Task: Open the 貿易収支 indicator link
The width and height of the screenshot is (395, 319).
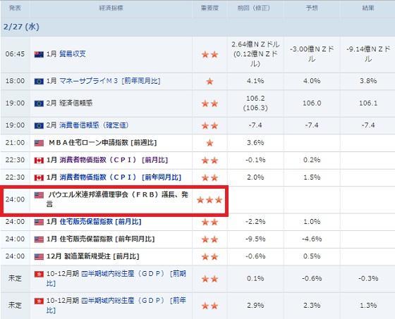Action: pos(73,54)
